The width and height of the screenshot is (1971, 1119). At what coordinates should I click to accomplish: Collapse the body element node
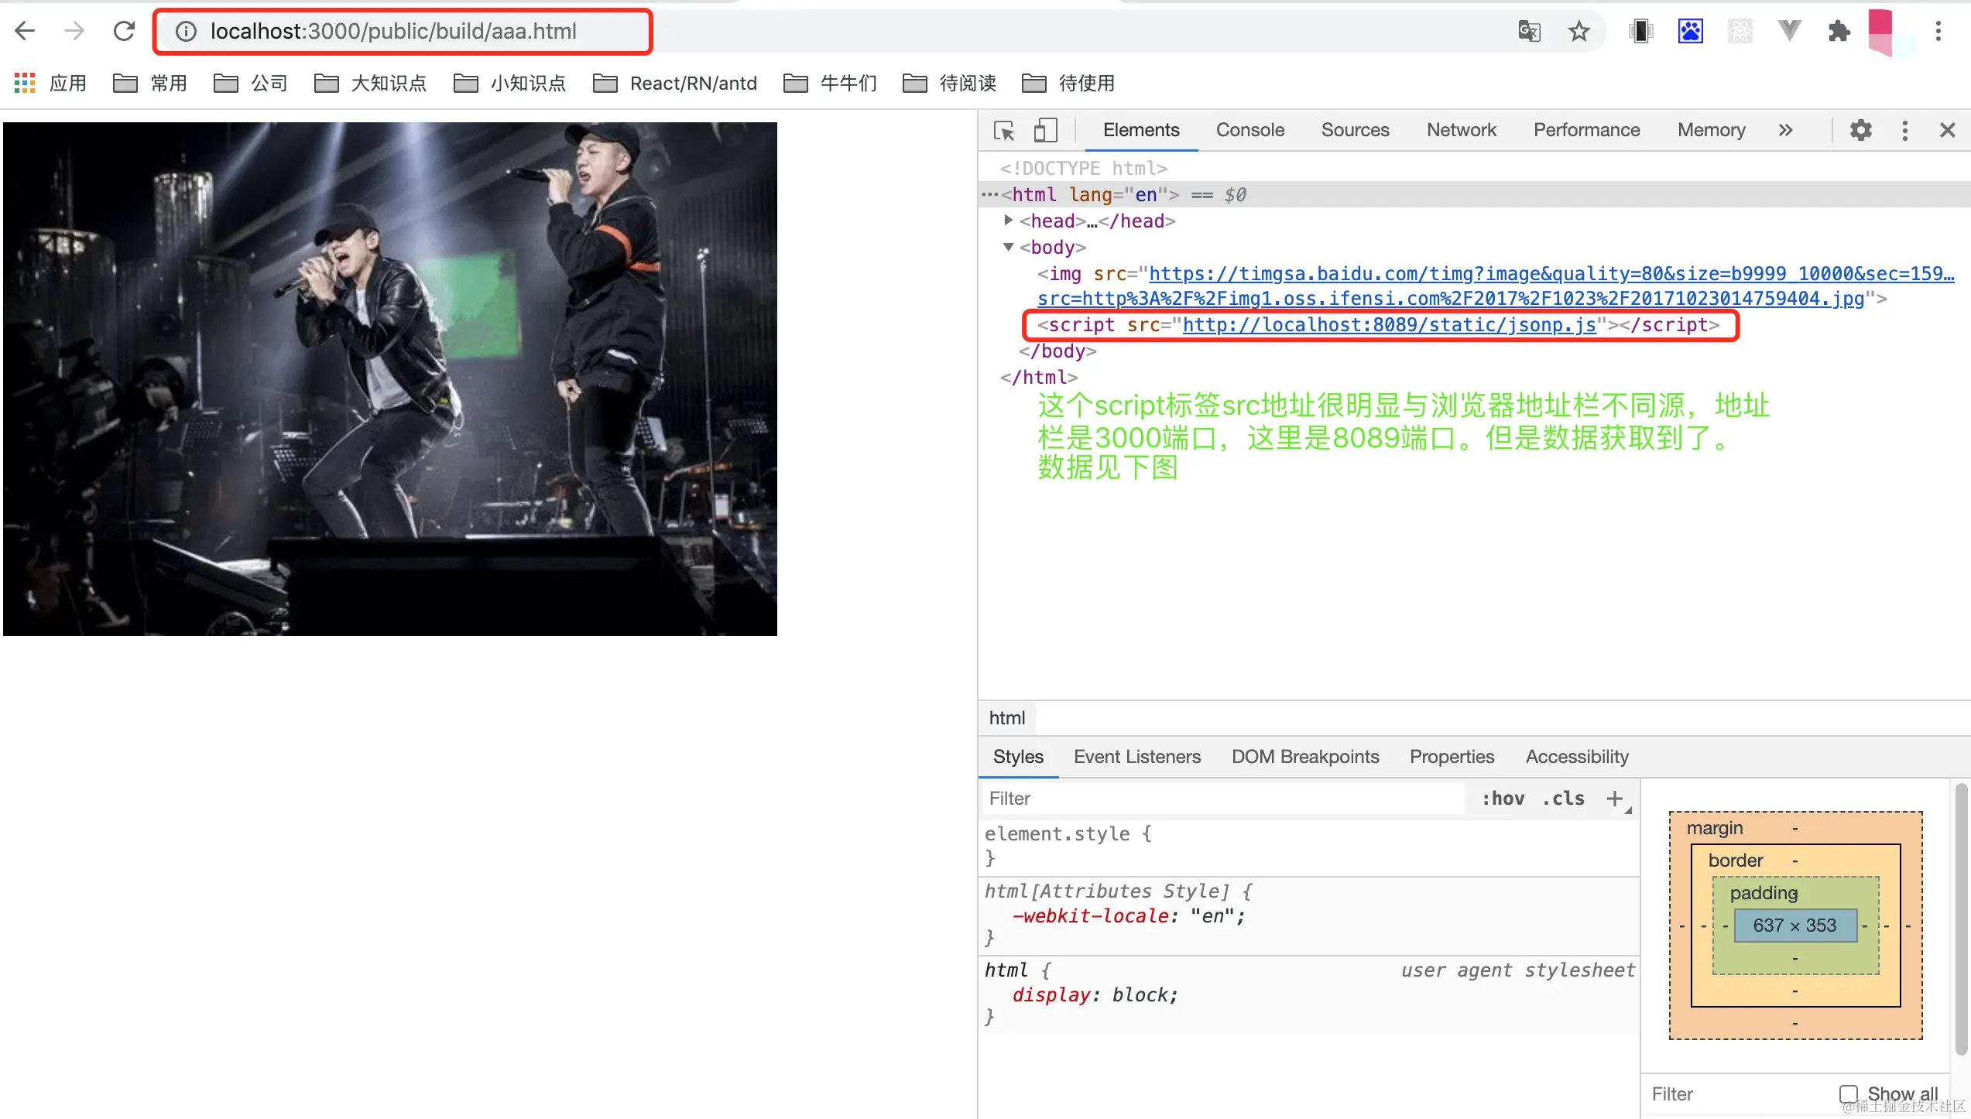pos(1008,247)
